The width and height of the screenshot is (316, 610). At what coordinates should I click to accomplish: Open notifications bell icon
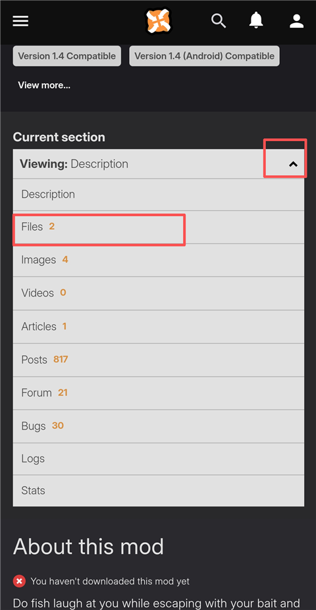point(256,20)
